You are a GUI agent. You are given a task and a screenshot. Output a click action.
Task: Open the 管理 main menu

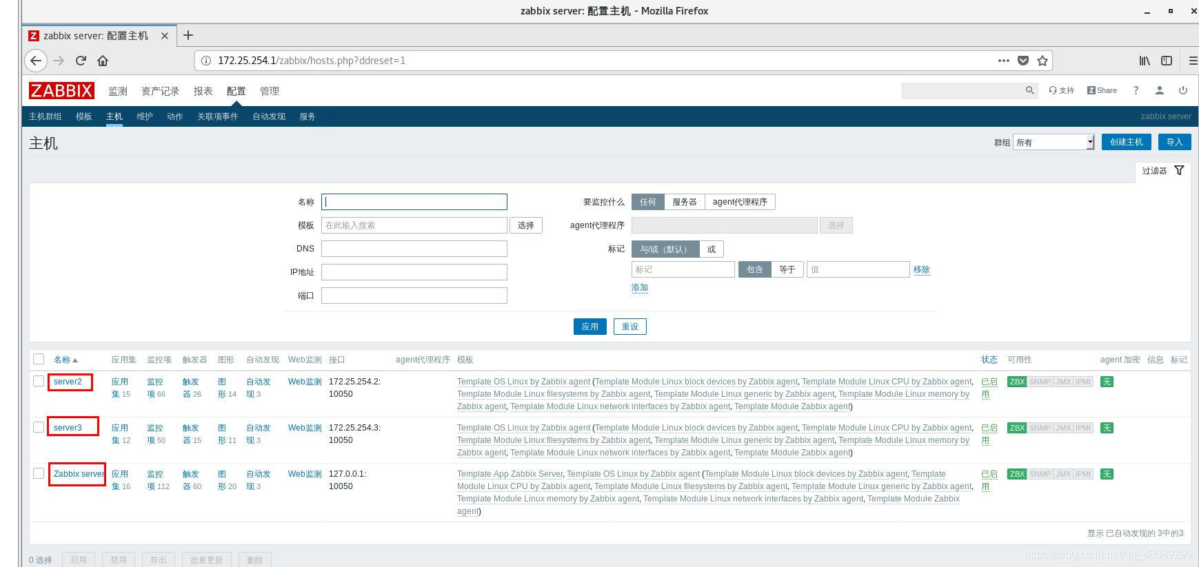coord(270,91)
